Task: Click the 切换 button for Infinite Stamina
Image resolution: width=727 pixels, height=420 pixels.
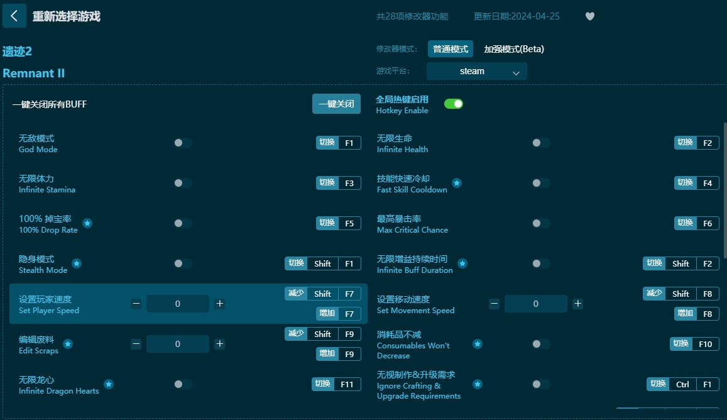Action: (x=327, y=183)
